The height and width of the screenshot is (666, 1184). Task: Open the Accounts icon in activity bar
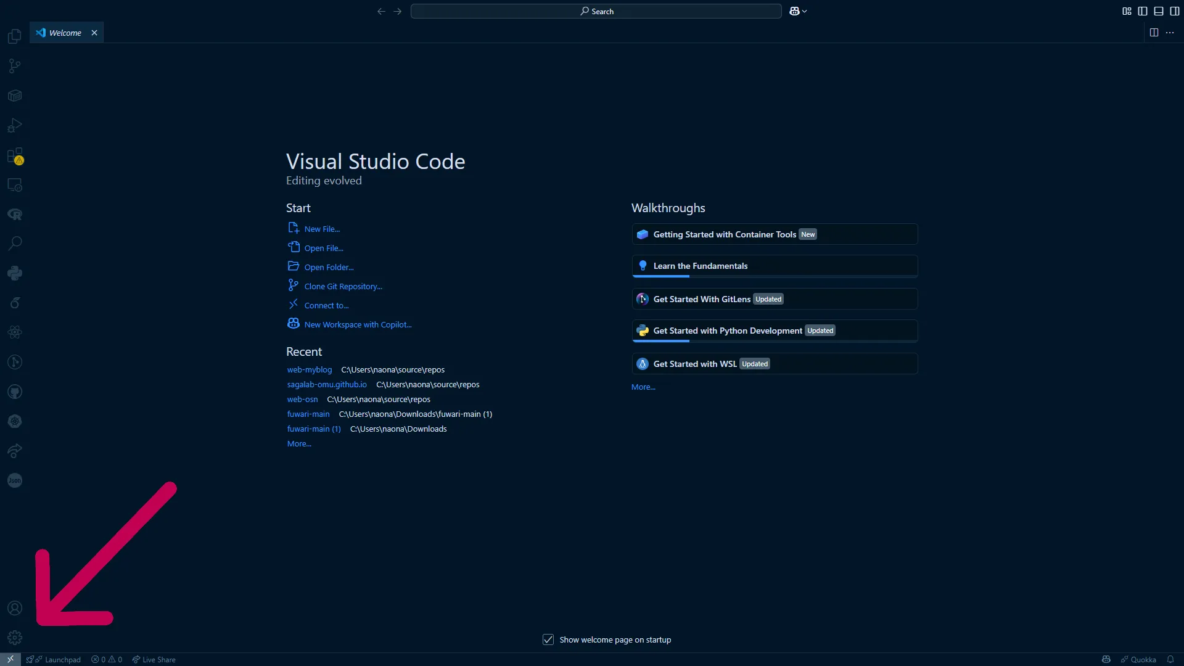(x=15, y=608)
